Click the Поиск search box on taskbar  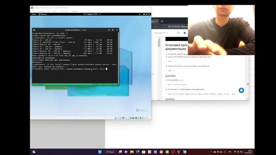110,152
